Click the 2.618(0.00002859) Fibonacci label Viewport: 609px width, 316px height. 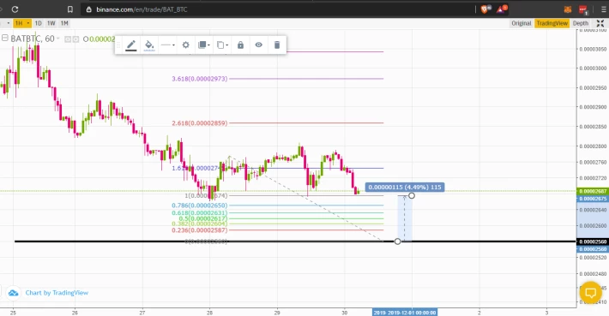(199, 123)
